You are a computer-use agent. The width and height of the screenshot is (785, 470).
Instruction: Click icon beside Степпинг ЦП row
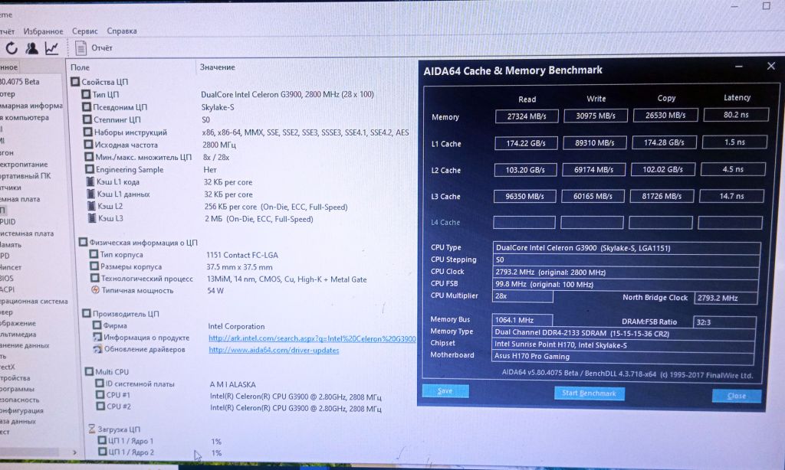click(87, 119)
